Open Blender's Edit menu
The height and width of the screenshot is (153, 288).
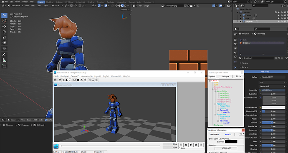click(x=11, y=2)
